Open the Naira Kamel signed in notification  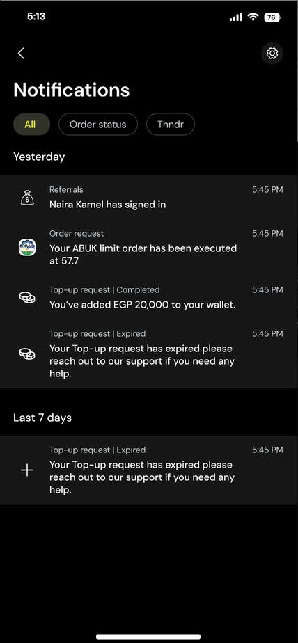148,198
